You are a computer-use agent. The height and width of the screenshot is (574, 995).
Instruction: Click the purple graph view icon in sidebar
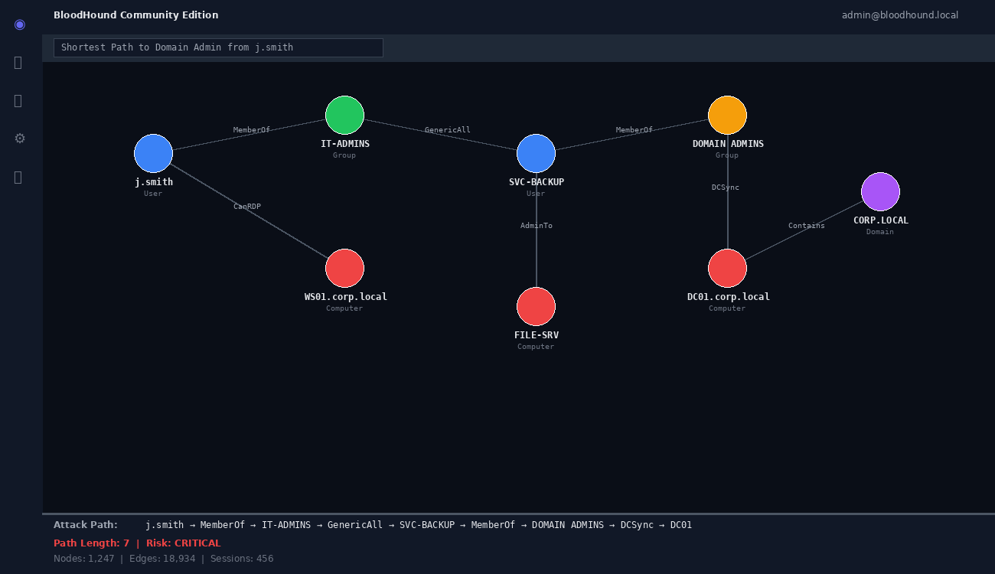[x=19, y=24]
